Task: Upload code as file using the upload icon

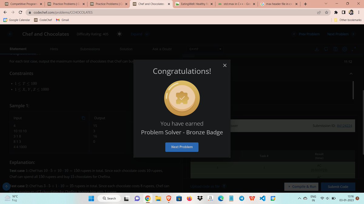Action: point(224,186)
